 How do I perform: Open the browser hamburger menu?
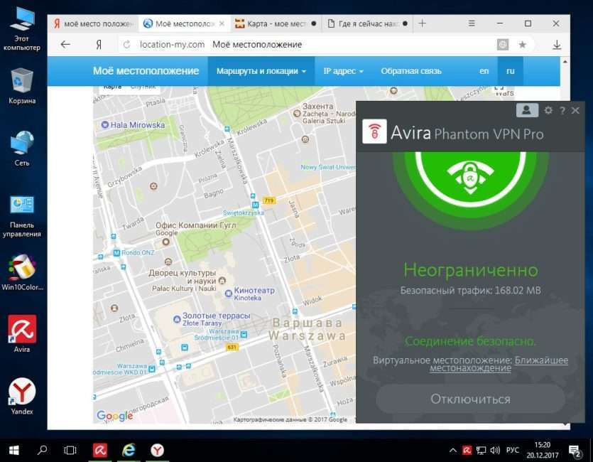click(472, 23)
